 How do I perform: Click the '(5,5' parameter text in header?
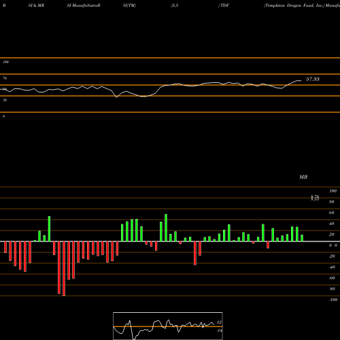click(x=175, y=5)
